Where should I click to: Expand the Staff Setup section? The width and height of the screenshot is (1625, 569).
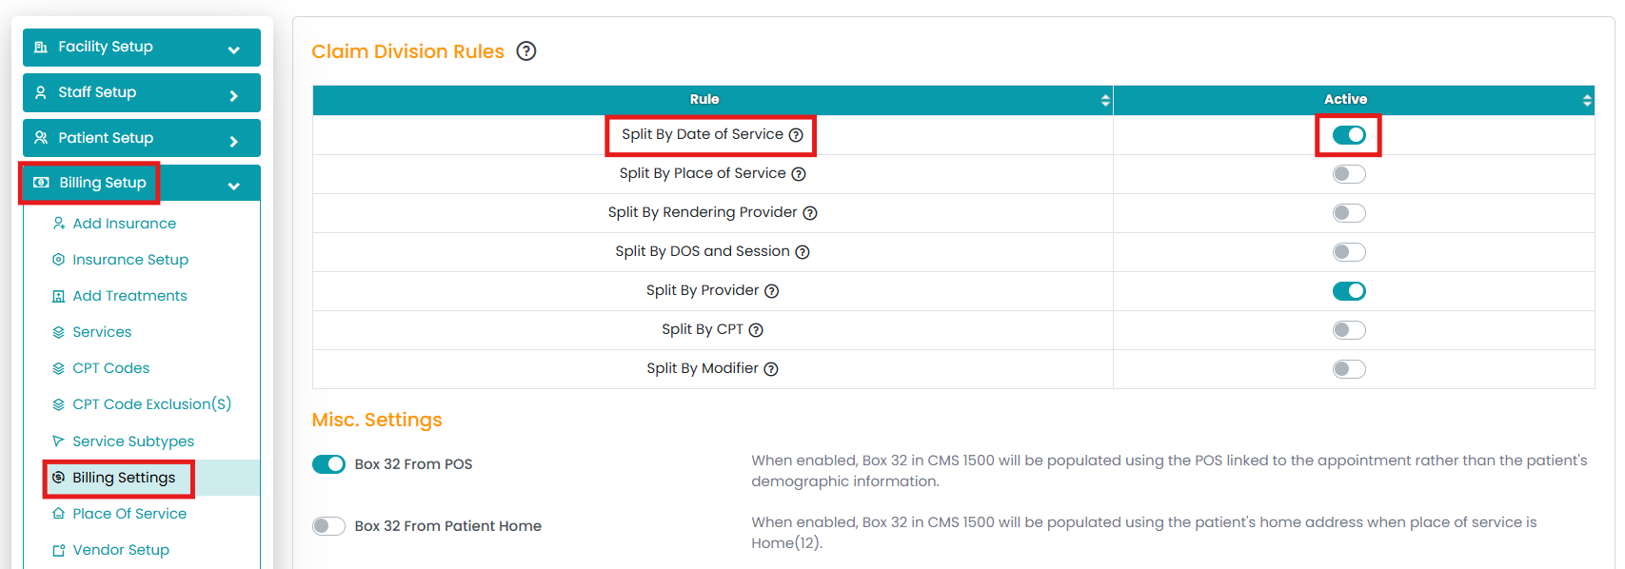click(x=142, y=93)
